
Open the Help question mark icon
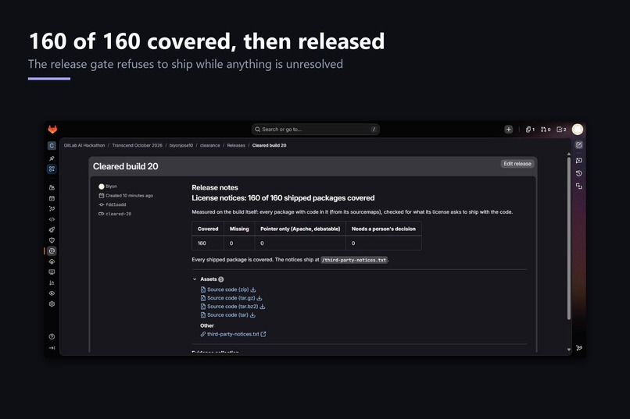pyautogui.click(x=52, y=337)
